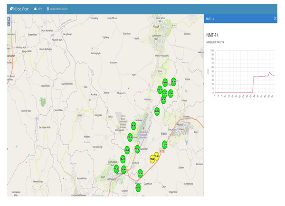Open the noise marker left of Taş label

click(165, 83)
